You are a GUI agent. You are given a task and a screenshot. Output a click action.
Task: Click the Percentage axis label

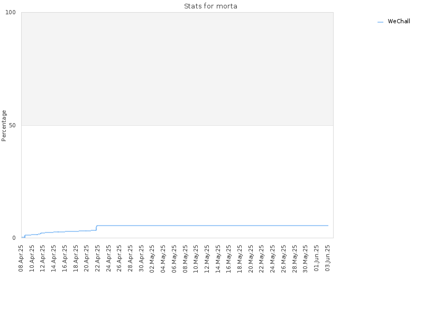[4, 126]
